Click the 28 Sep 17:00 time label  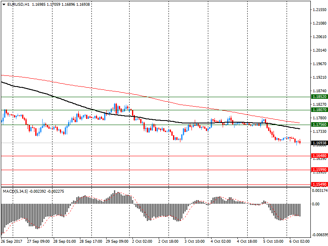[91, 241]
